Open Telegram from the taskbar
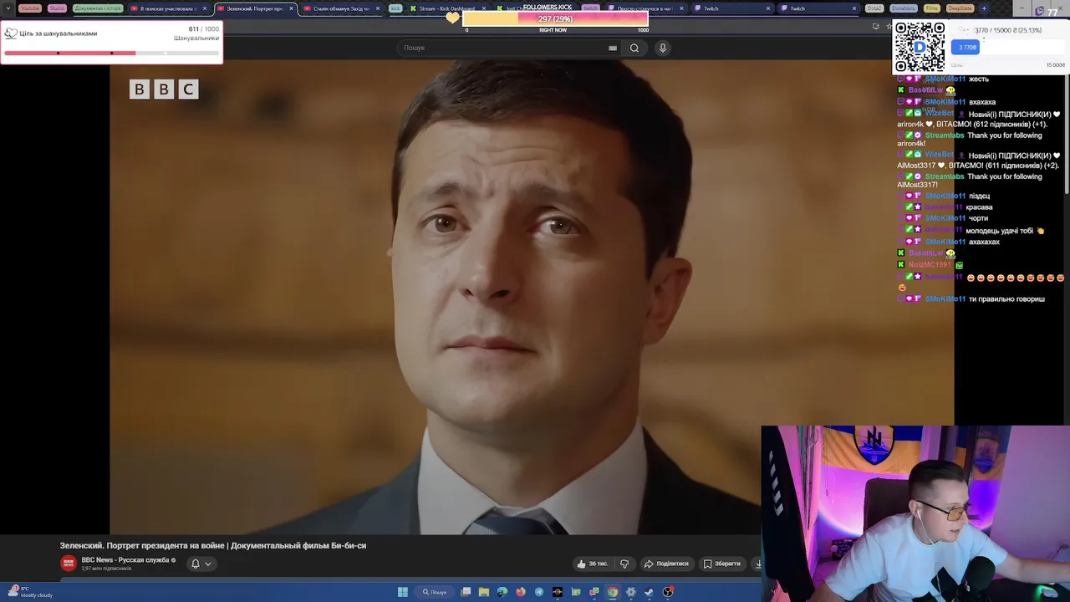Viewport: 1070px width, 602px height. click(x=539, y=592)
